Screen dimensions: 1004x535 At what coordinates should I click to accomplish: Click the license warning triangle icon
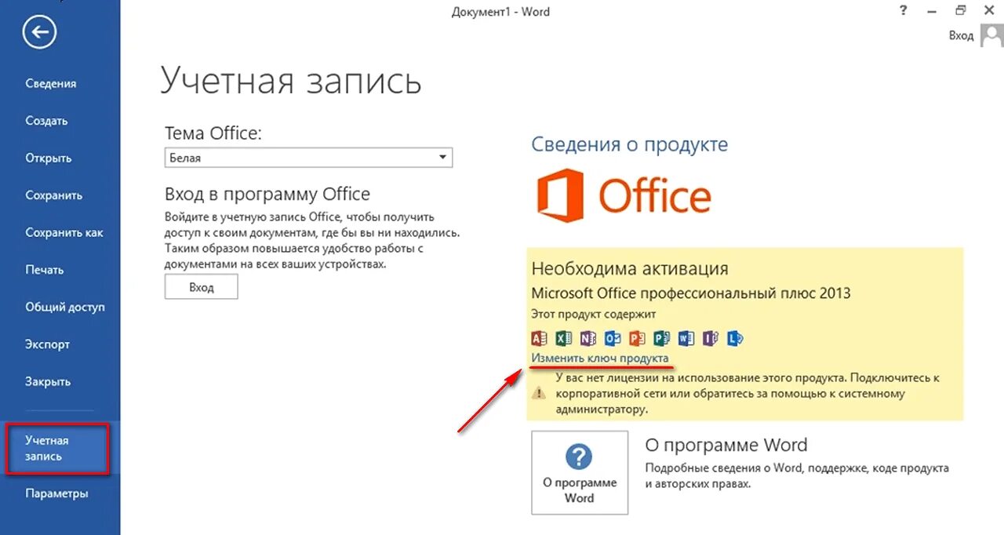(539, 394)
